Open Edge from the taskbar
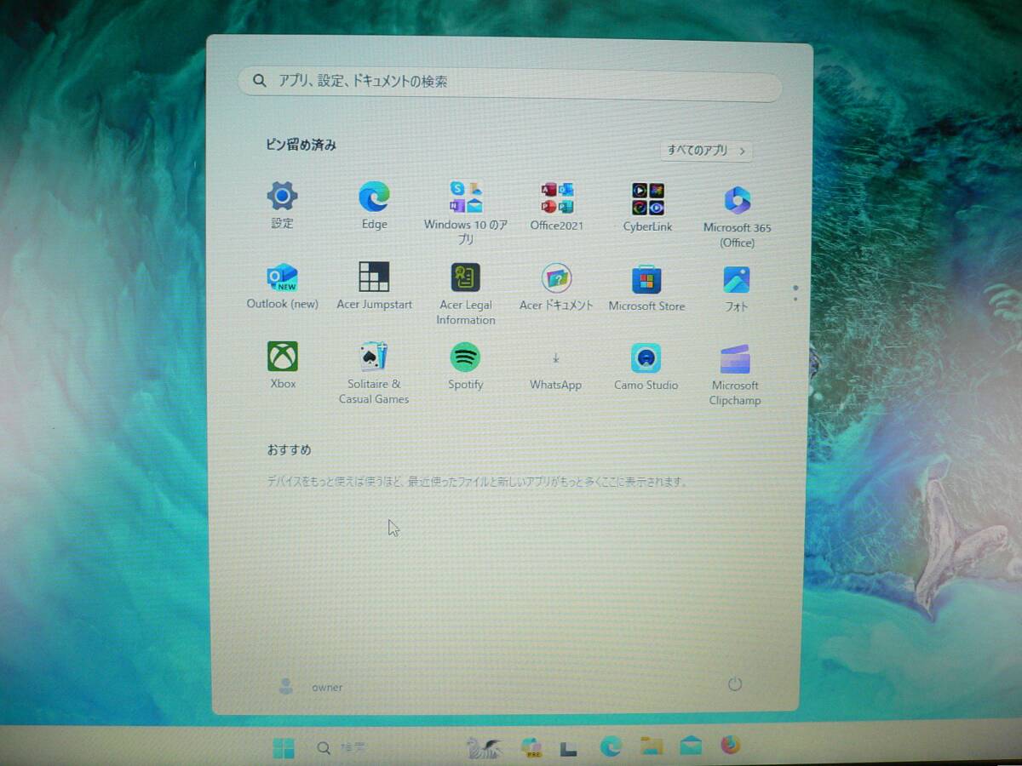 click(x=611, y=747)
